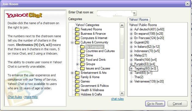Select the En espanol(199) [w28] room
The height and width of the screenshot is (111, 192).
click(149, 34)
